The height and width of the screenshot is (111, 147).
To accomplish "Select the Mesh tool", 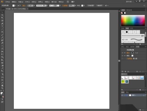I will click(2, 63).
